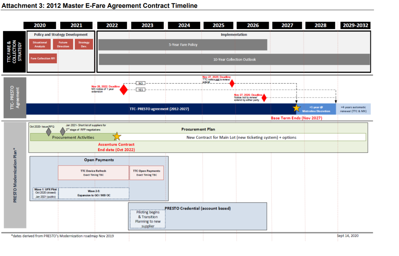Click the red diamond for Nov 27, 2025 deadline

pos(232,83)
